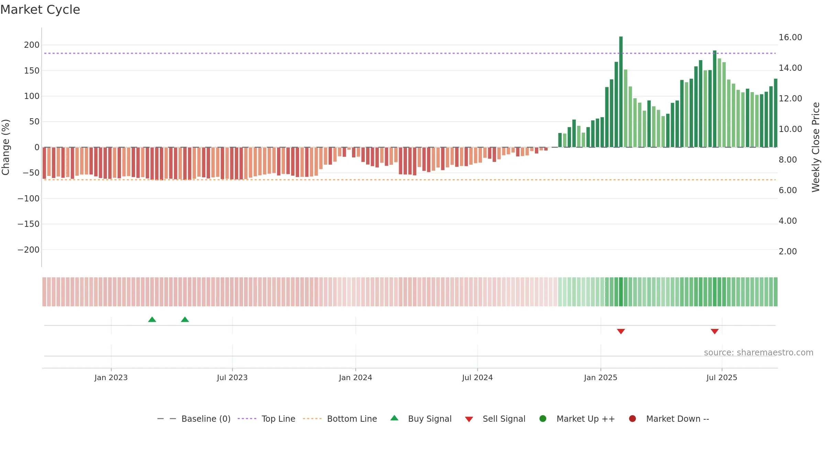
Task: Click the −150 tick on left axis
Action: point(29,224)
